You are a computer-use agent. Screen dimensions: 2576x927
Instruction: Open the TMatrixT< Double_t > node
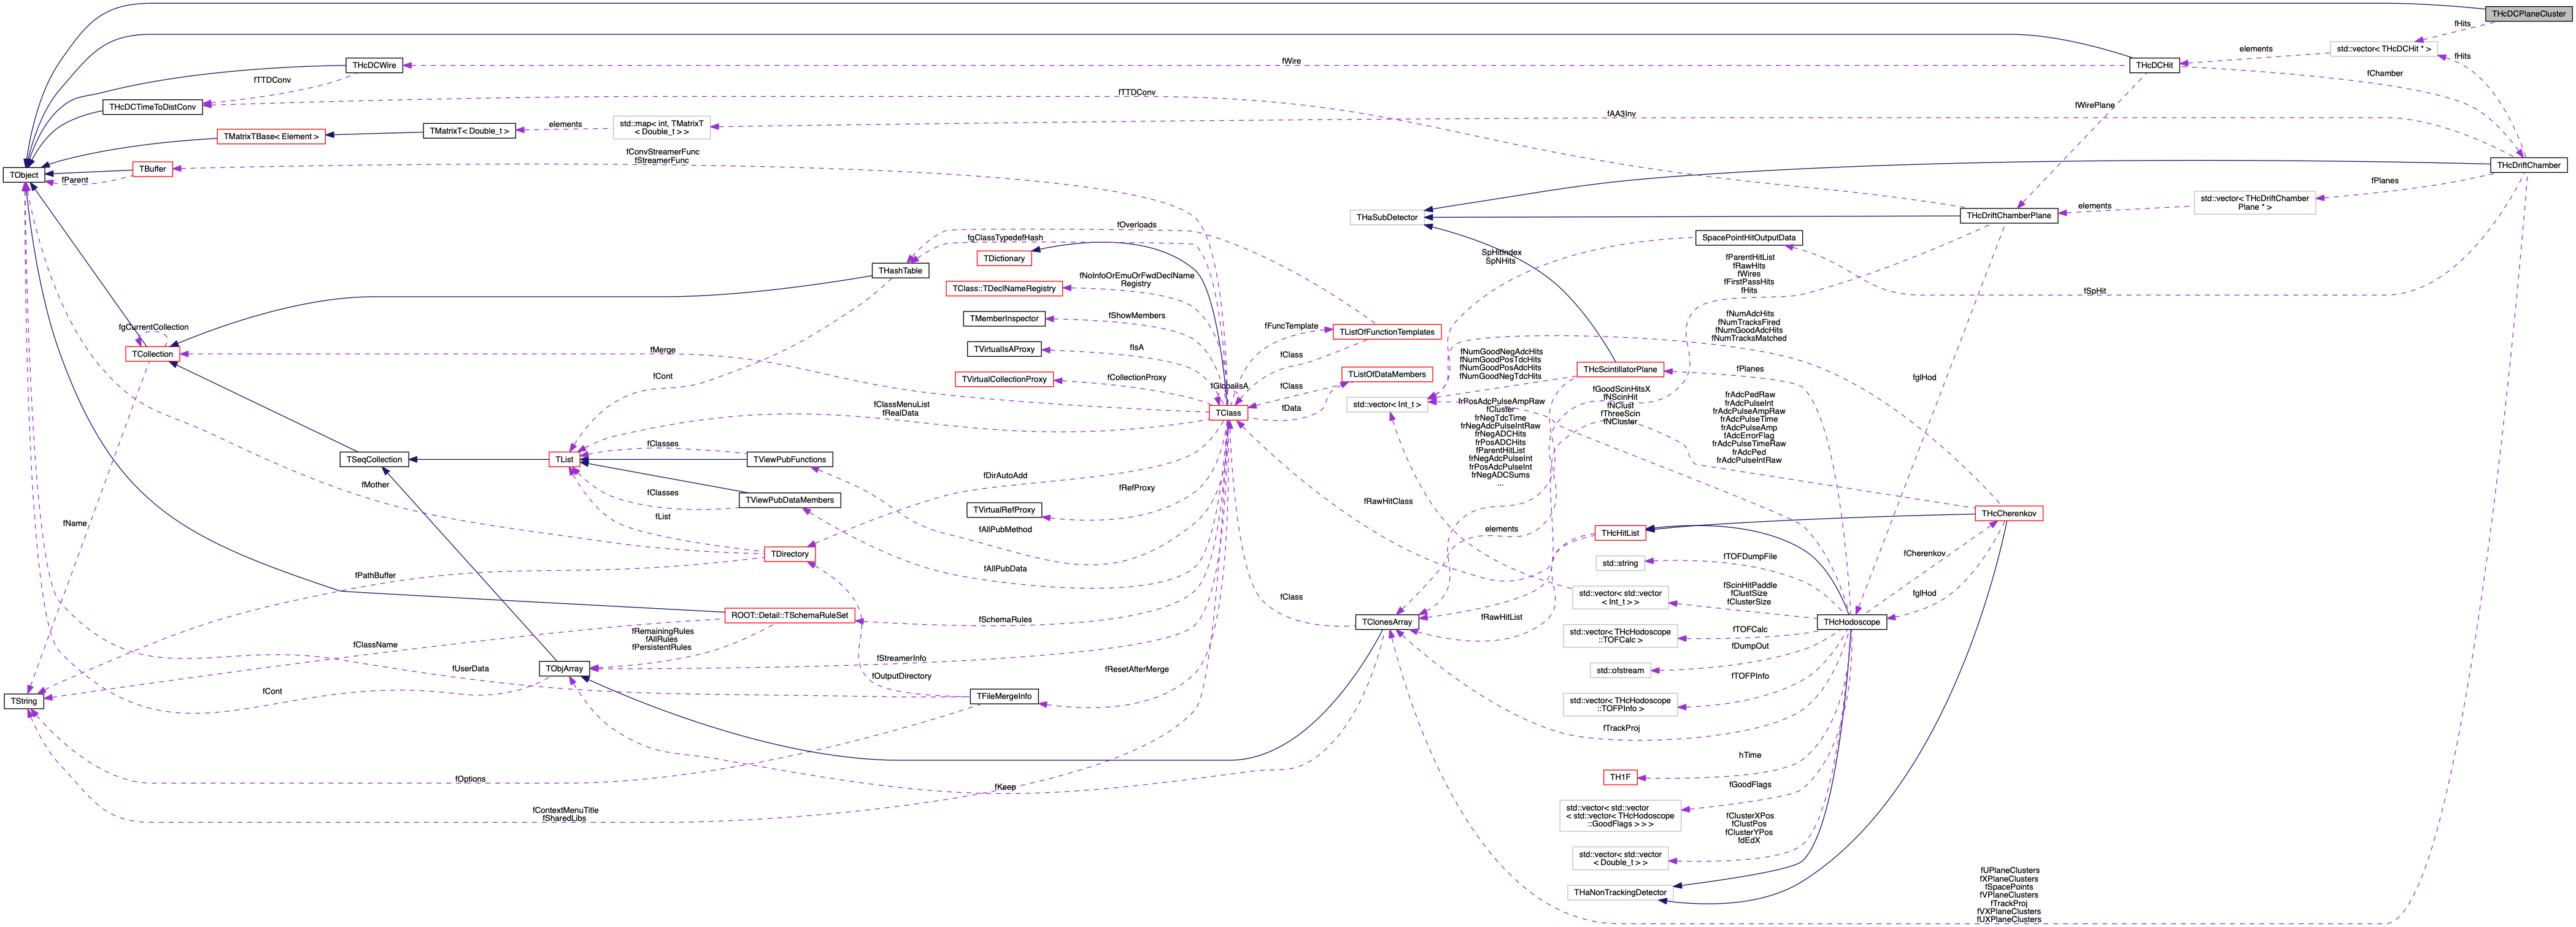point(469,131)
